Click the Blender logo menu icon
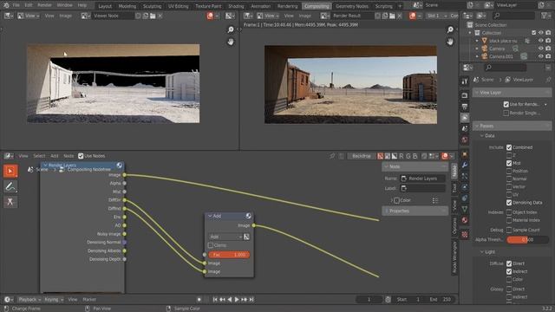 [6, 5]
